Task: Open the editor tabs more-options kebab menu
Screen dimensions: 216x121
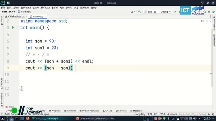Action: [x=210, y=16]
